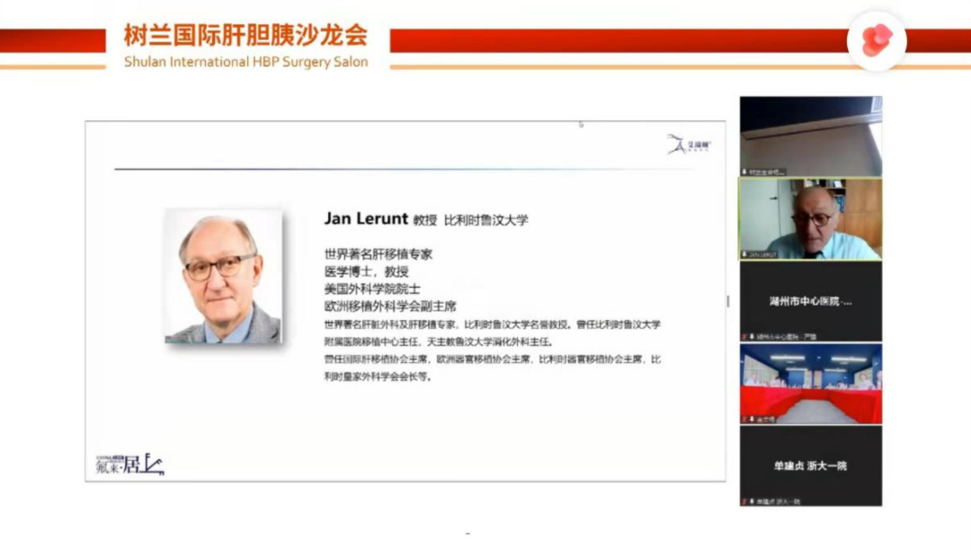Click the 居上 logo at slide bottom-left
Viewport: 971px width, 551px height.
coord(130,464)
